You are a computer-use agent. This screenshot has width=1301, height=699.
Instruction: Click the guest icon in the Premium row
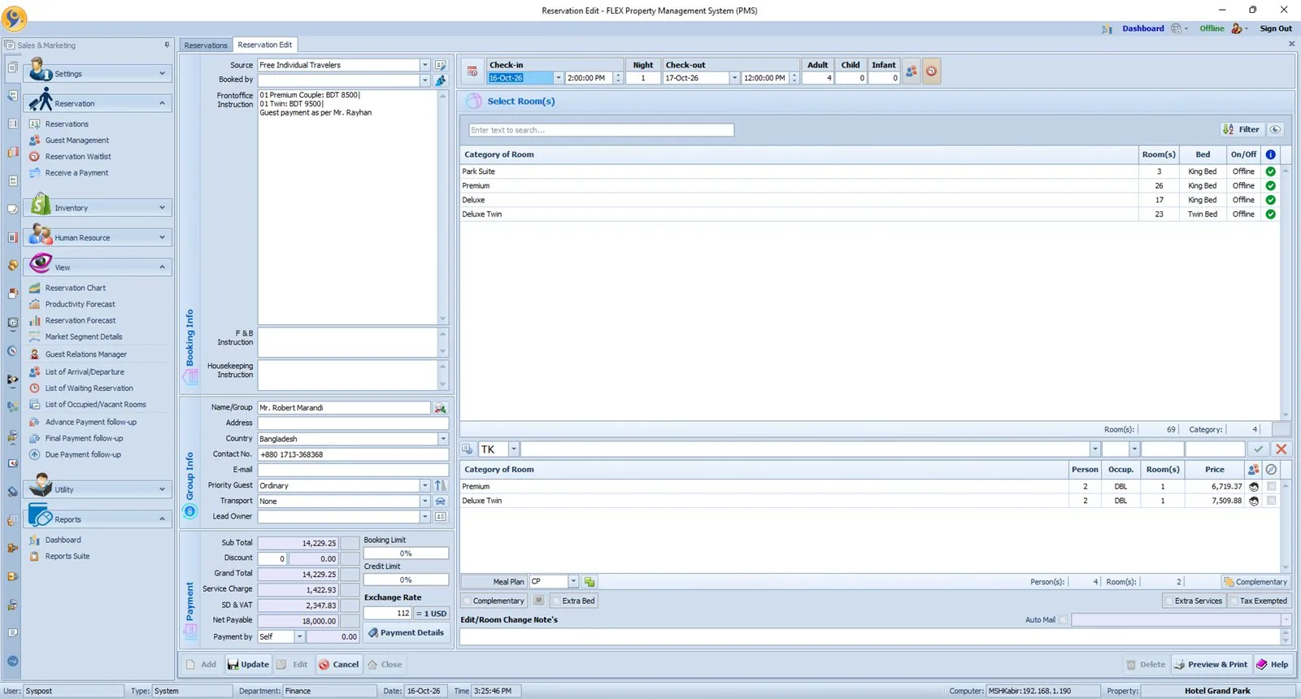click(1254, 487)
